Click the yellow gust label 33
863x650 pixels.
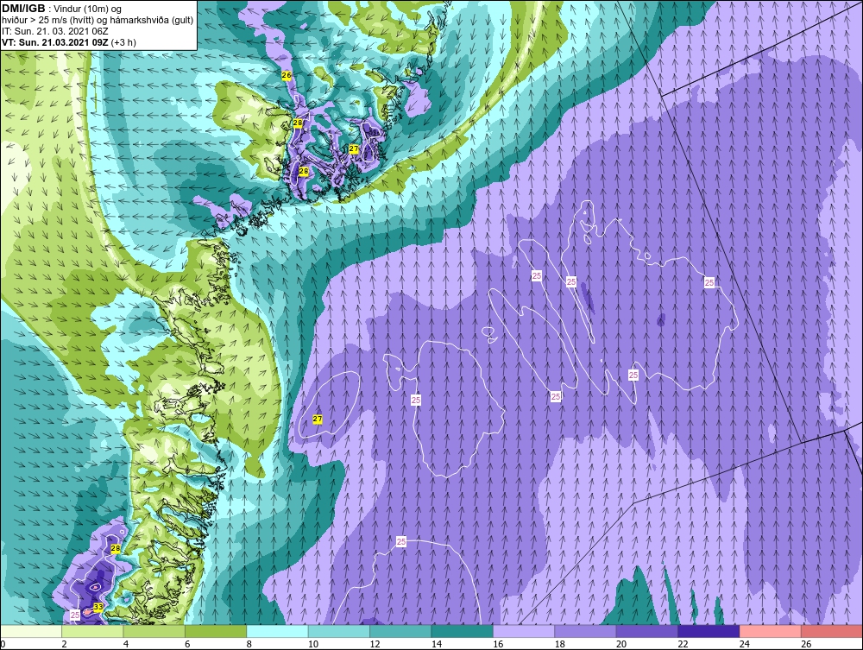click(x=98, y=607)
